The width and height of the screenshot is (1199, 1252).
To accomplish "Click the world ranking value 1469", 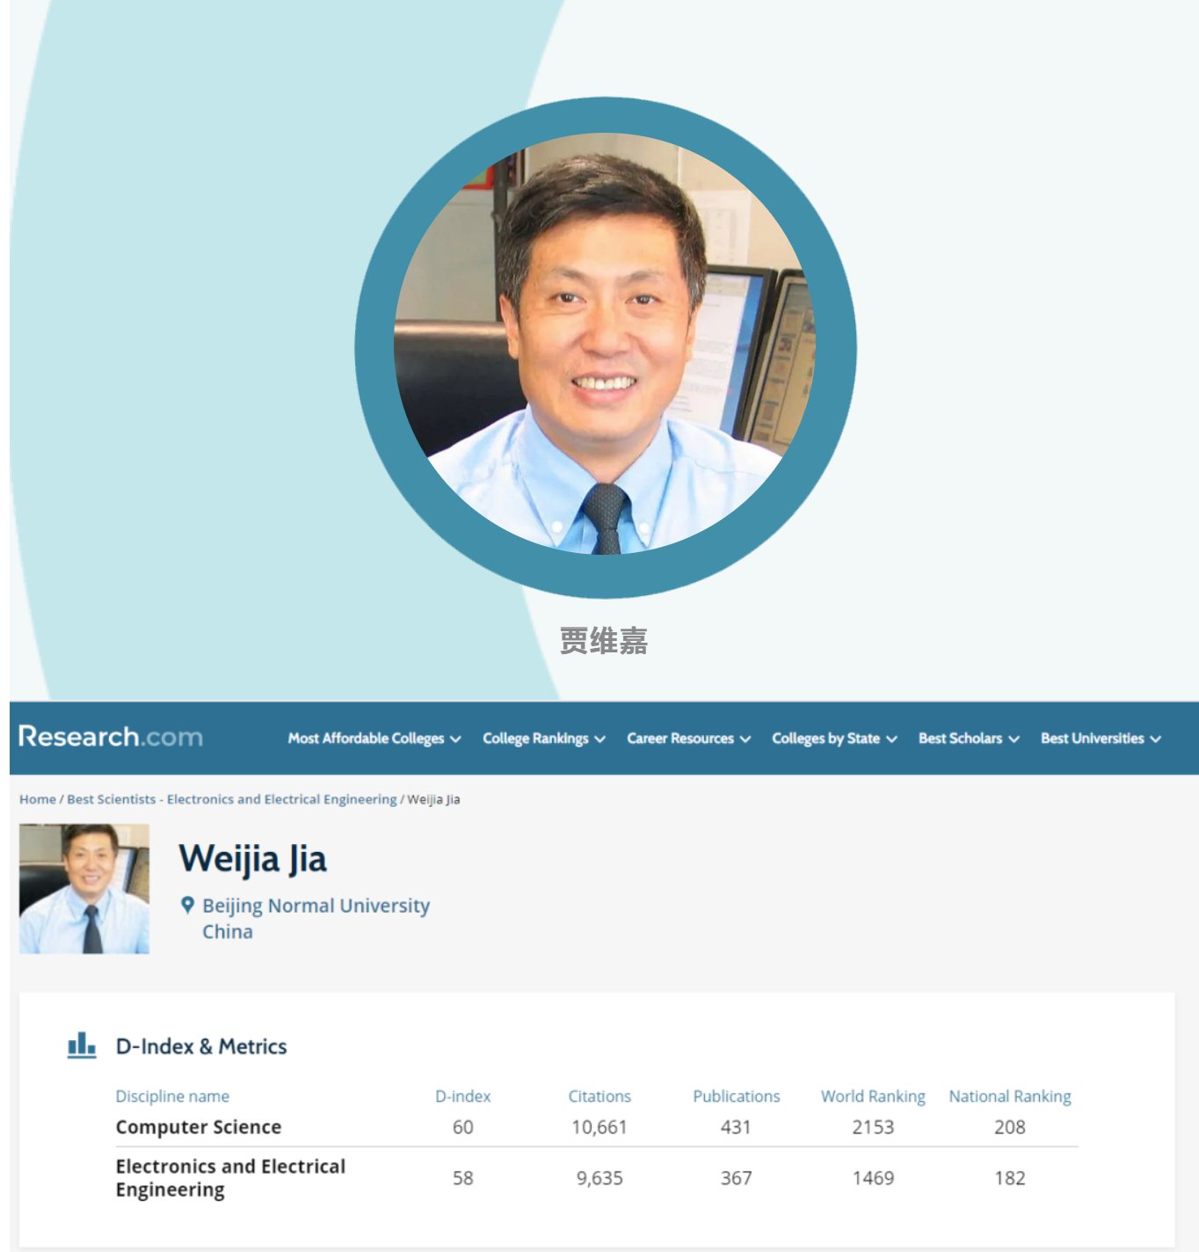I will [873, 1178].
